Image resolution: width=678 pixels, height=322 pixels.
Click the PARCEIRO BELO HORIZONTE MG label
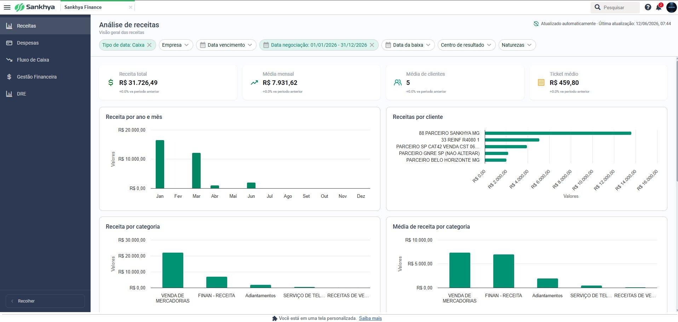click(x=443, y=160)
